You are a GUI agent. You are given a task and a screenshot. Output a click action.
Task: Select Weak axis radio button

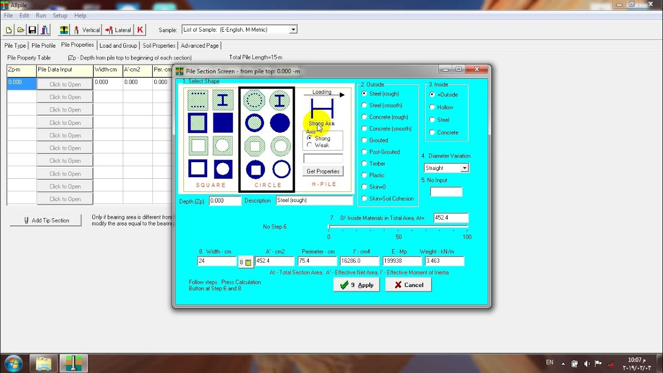coord(310,145)
